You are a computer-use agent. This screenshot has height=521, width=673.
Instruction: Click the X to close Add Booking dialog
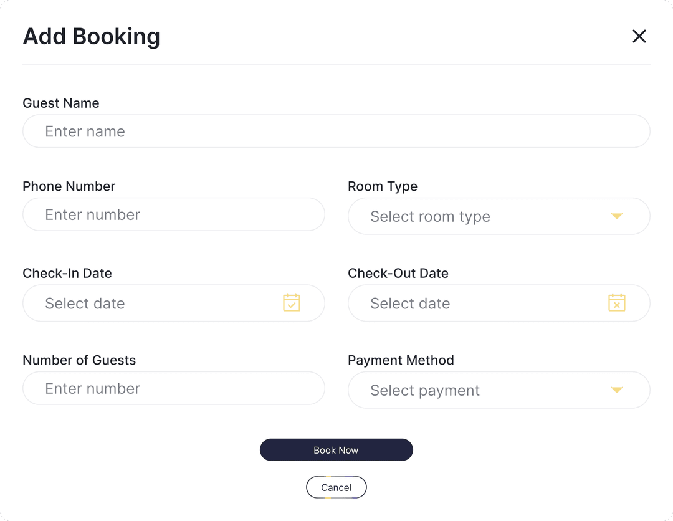(639, 36)
